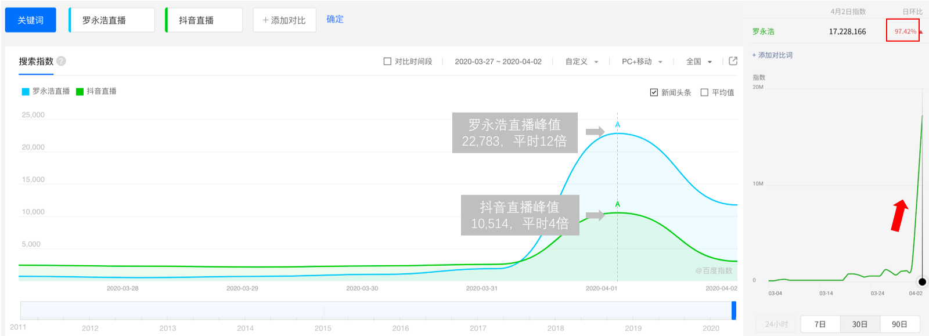Click 2015 on the year range bar
The image size is (929, 336).
click(323, 328)
